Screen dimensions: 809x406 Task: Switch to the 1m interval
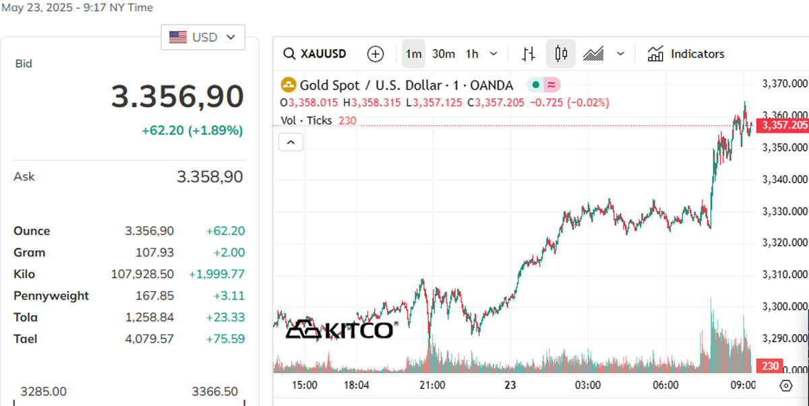coord(413,54)
